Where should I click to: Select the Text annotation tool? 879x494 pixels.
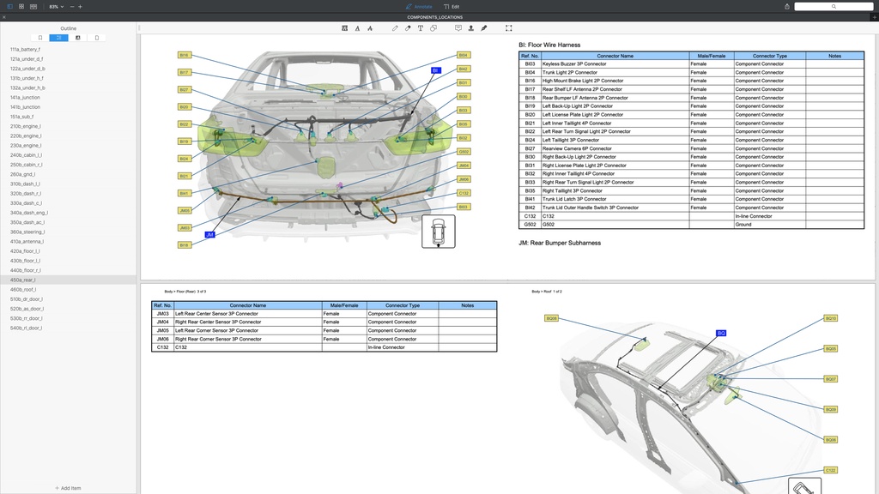421,27
